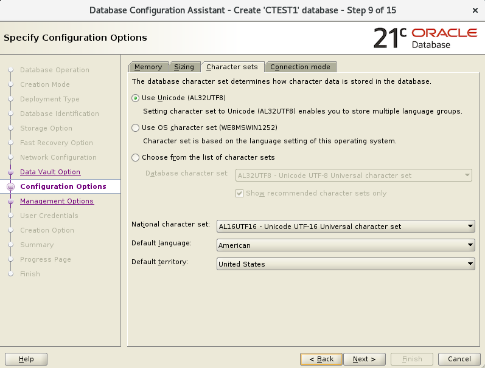Open the Default language dropdown
Image resolution: width=485 pixels, height=368 pixels.
[346, 245]
